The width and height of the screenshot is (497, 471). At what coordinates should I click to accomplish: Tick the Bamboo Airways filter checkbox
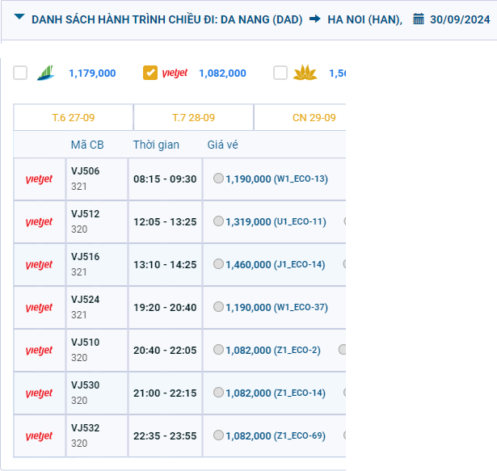click(x=20, y=73)
